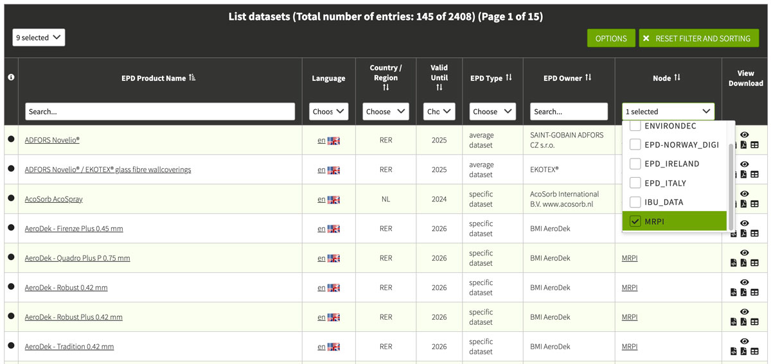Open table view icon for AeroDek Robust row
Viewport: 771px width, 364px height.
pos(754,292)
